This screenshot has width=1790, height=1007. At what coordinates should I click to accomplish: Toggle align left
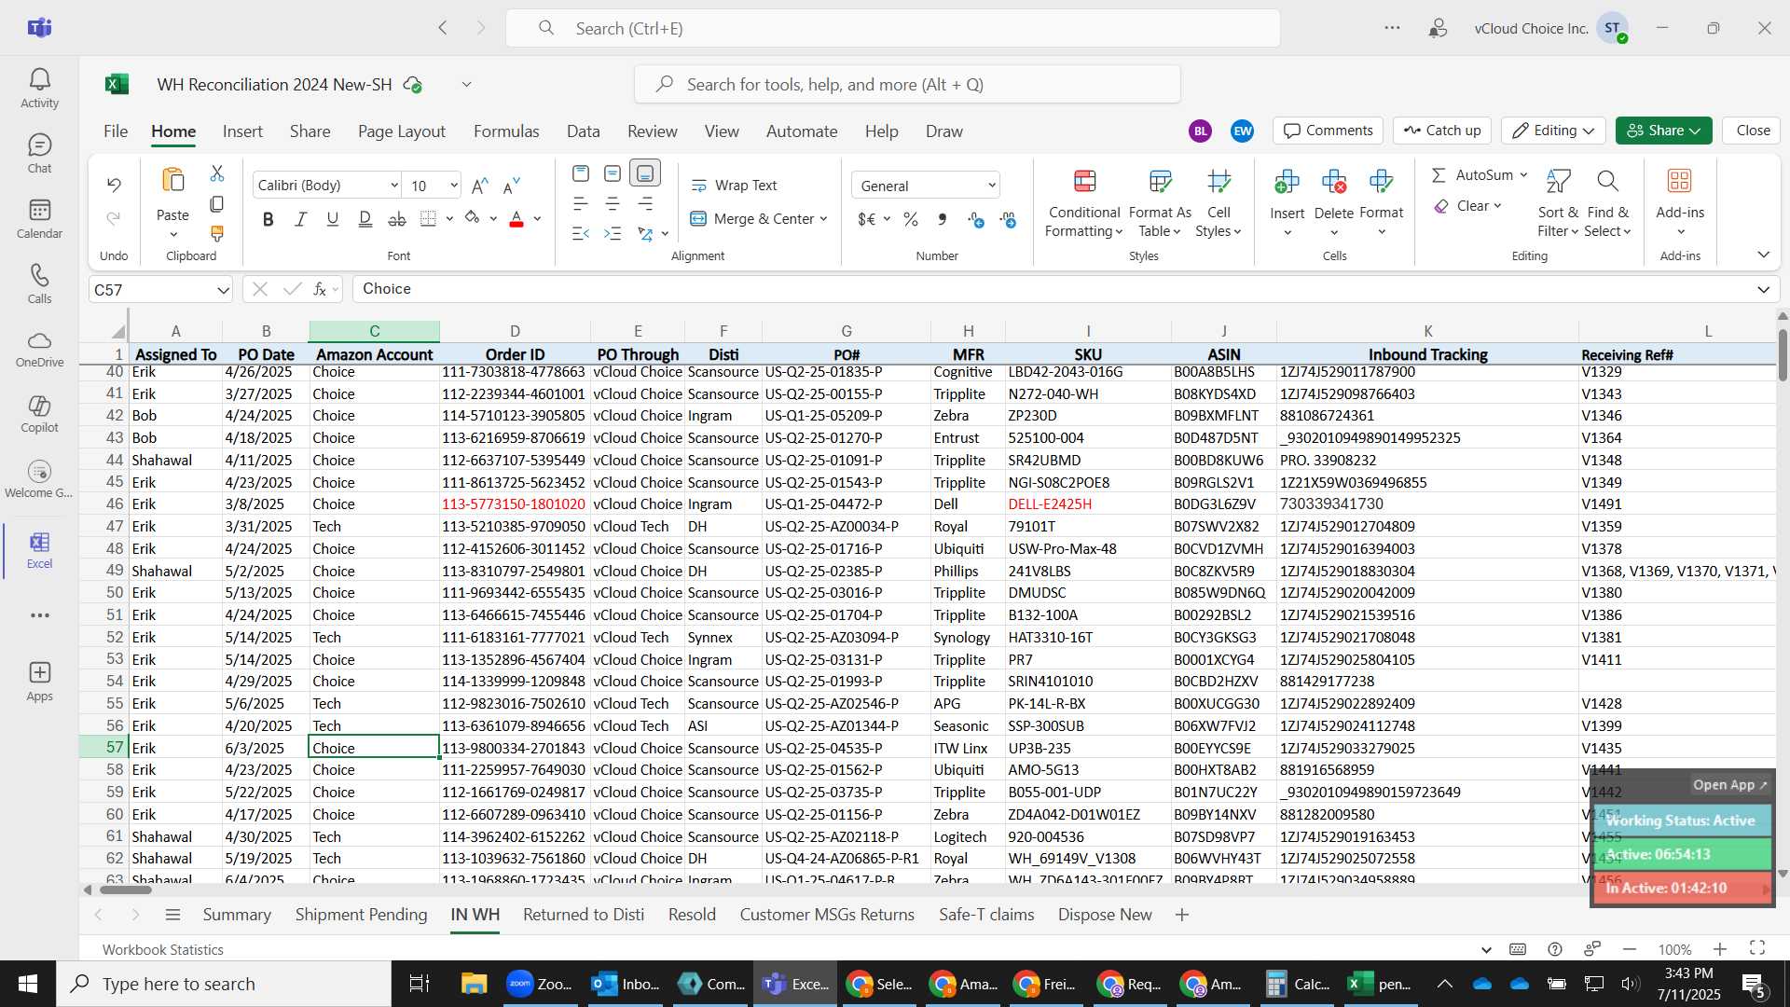(581, 204)
